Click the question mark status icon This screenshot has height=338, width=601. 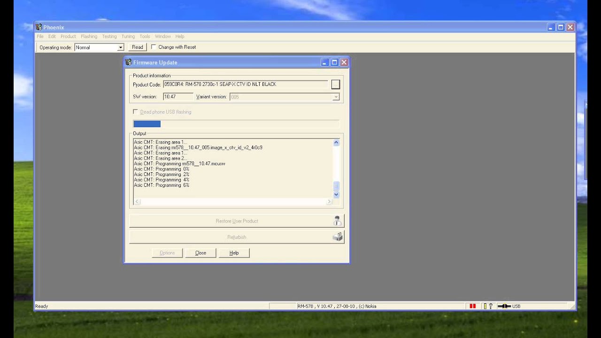point(491,306)
